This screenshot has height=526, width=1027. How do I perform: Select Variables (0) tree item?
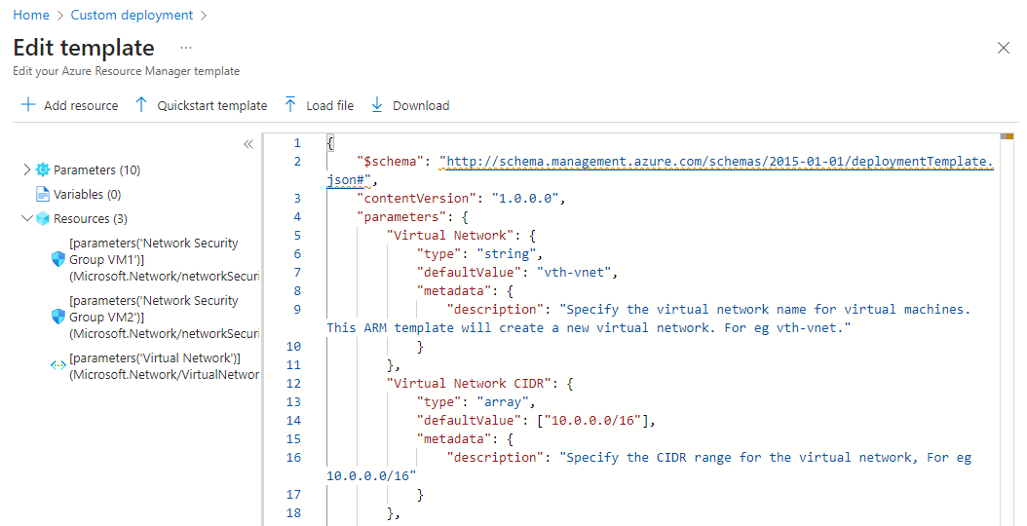87,194
